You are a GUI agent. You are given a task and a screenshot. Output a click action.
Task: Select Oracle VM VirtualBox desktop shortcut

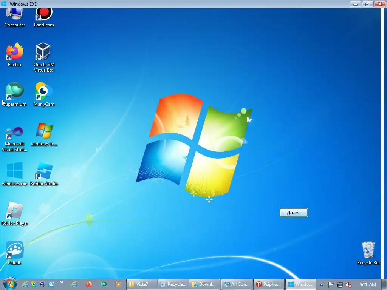coord(44,57)
